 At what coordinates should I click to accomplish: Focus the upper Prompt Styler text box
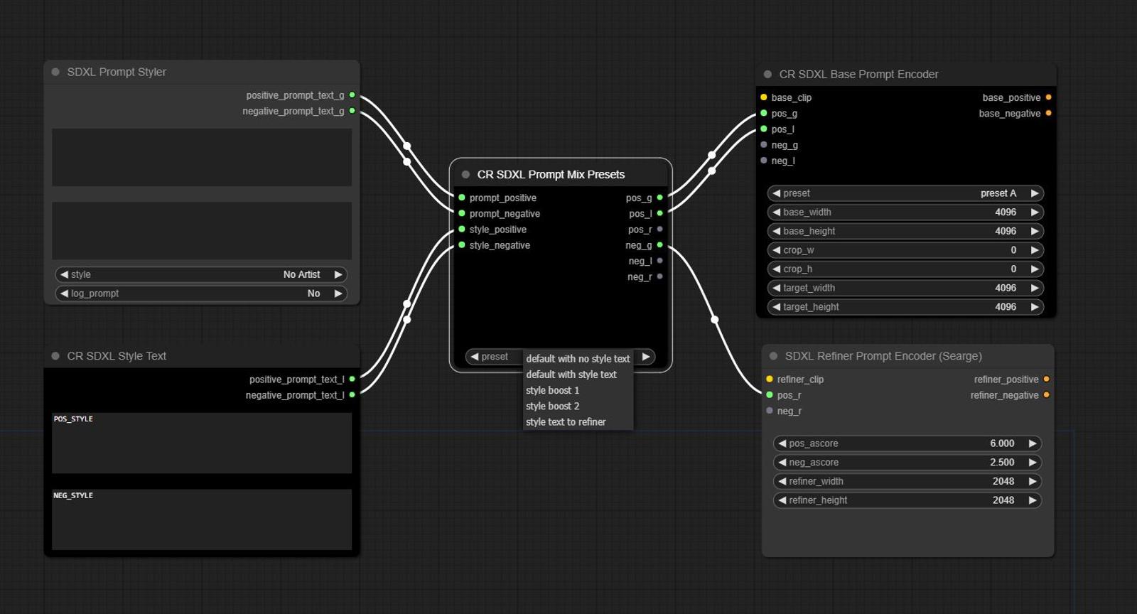click(202, 157)
